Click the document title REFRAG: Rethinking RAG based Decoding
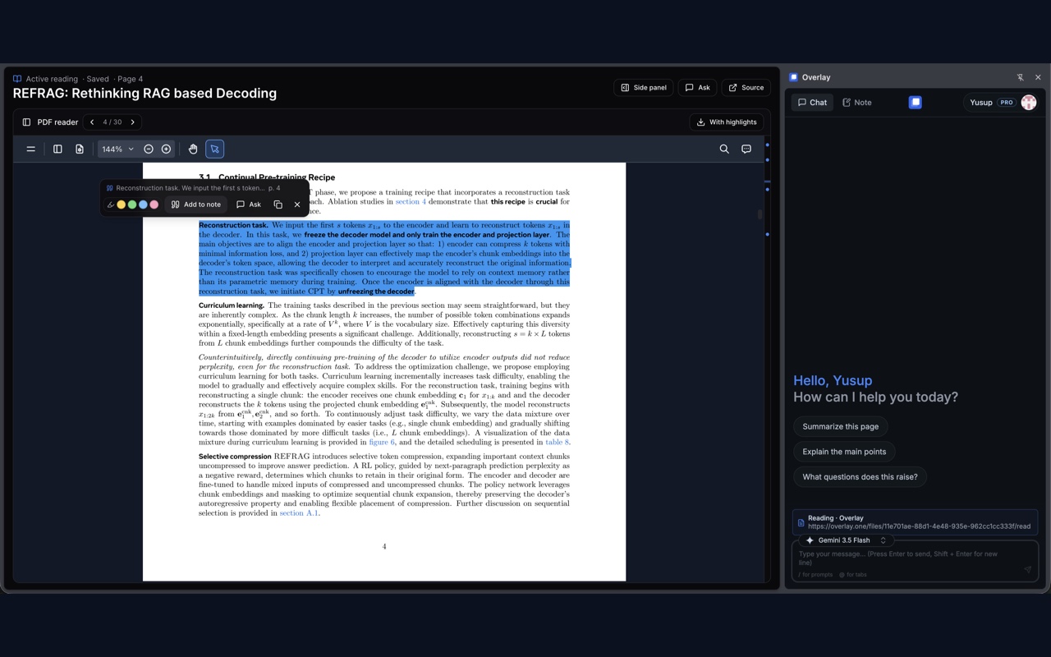The width and height of the screenshot is (1051, 657). 145,94
